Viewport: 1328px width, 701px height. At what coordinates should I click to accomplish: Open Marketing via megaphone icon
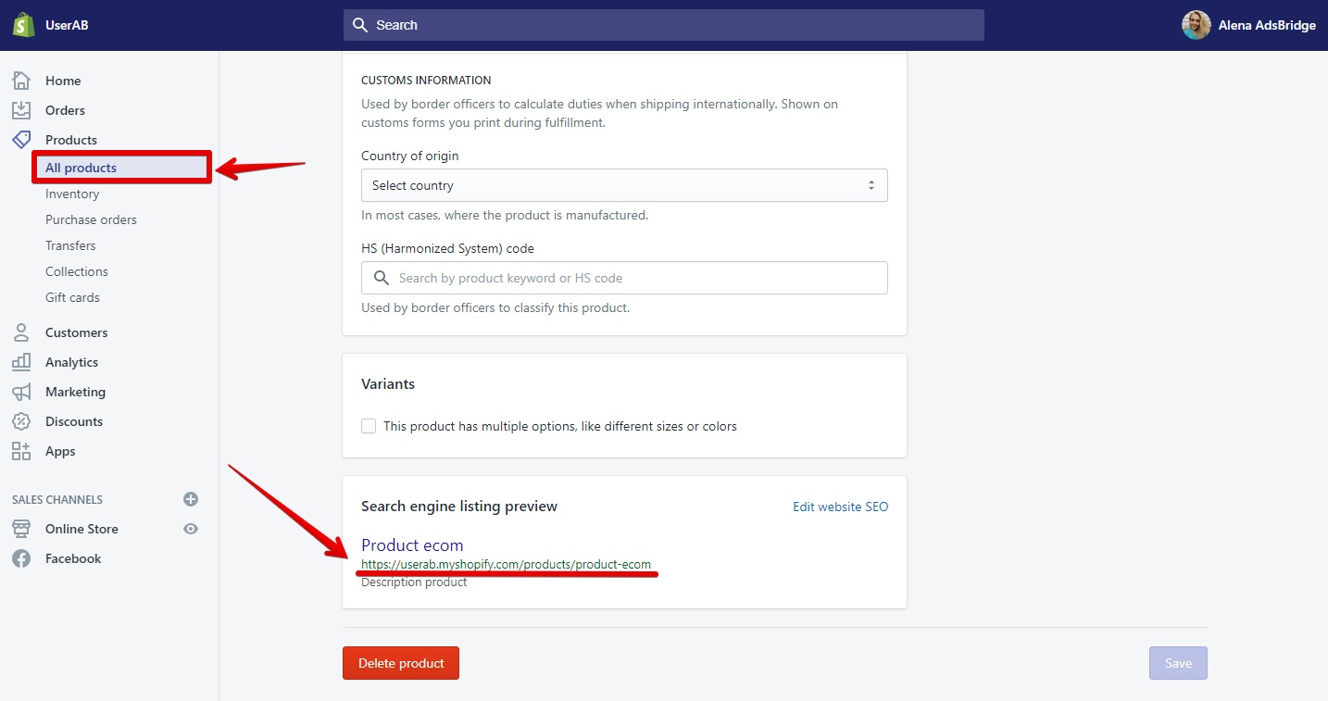tap(21, 392)
